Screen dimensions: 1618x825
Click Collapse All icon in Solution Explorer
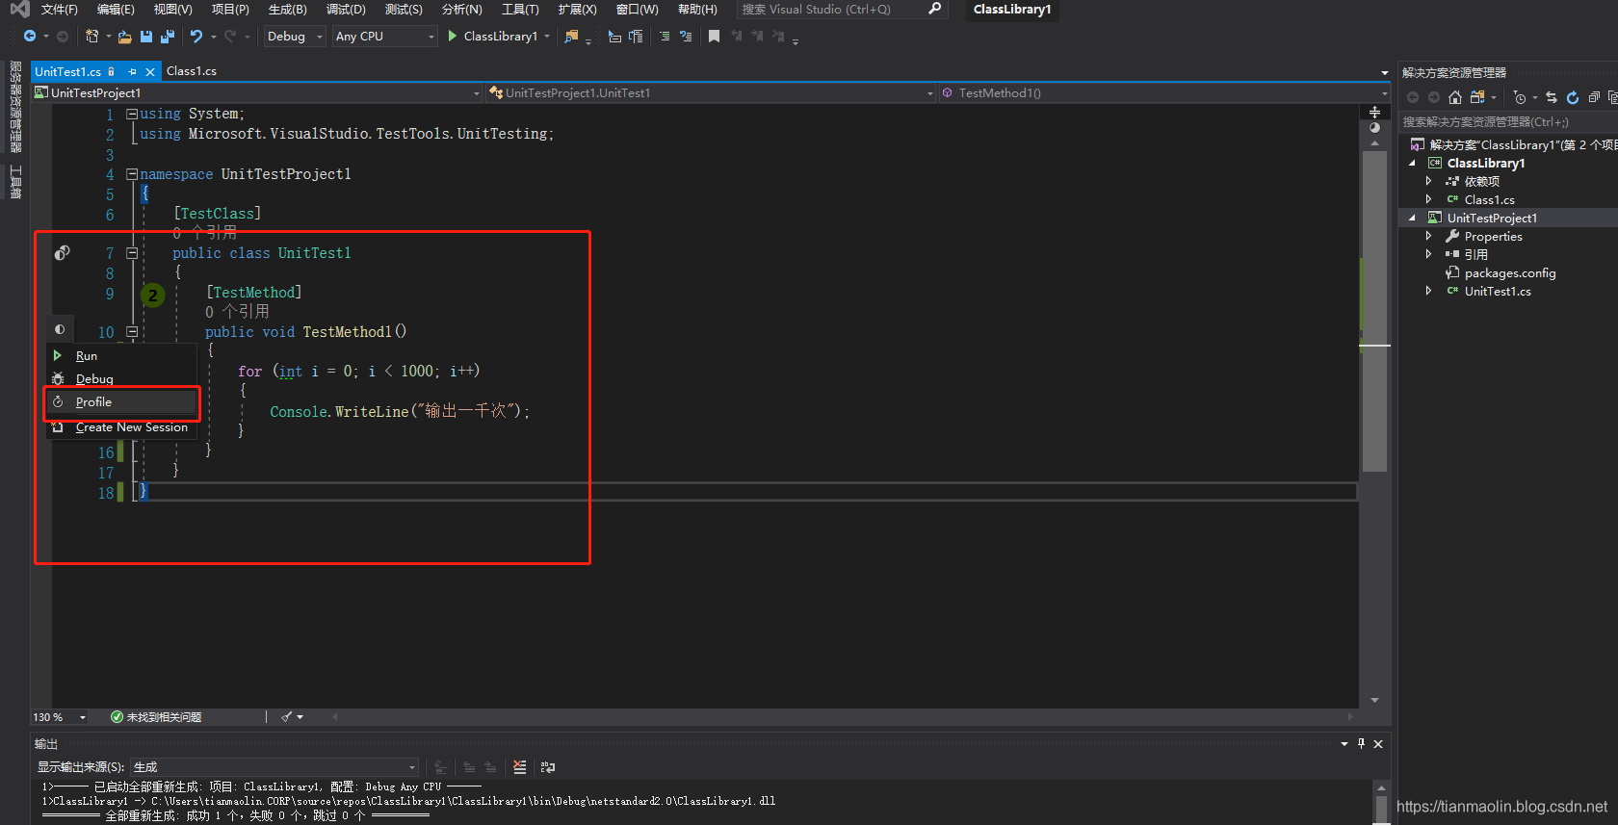coord(1594,97)
